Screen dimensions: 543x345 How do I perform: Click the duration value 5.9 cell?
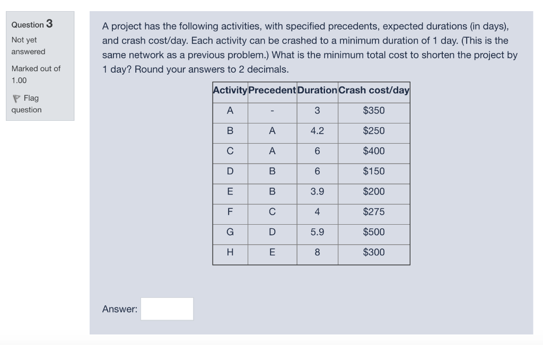coord(317,233)
